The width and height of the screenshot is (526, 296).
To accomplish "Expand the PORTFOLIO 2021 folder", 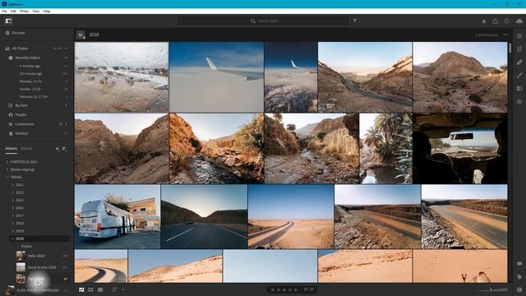I will [7, 162].
